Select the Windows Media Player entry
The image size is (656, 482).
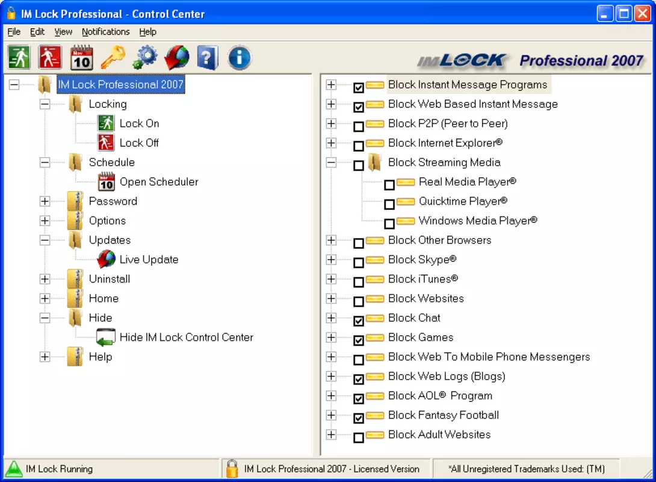(x=478, y=221)
